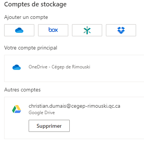Click the Ajouter un compte label
This screenshot has width=144, height=147.
(x=26, y=17)
